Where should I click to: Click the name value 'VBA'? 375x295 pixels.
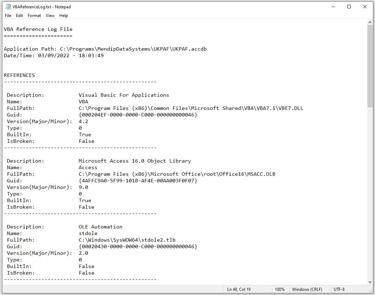84,102
